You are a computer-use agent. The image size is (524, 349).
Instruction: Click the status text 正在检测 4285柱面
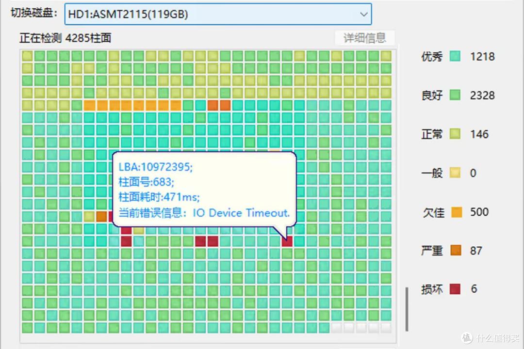coord(65,38)
